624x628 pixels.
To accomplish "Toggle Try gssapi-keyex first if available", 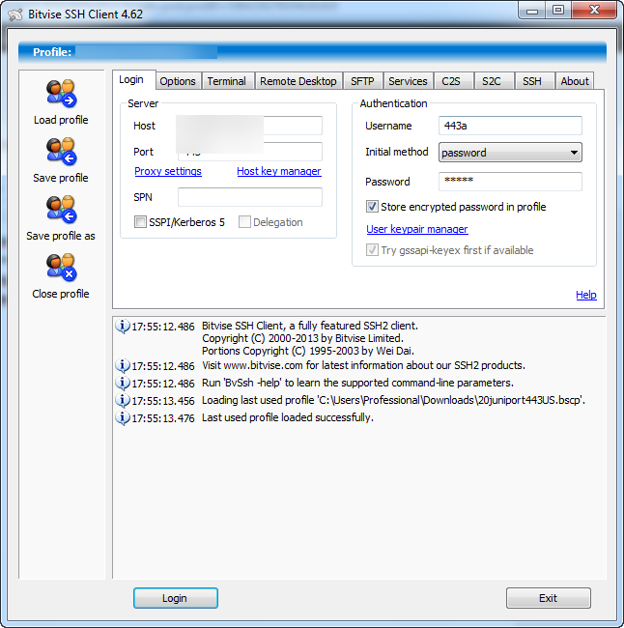I will 372,250.
